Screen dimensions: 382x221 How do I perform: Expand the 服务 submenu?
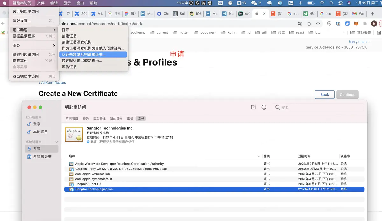click(x=34, y=45)
